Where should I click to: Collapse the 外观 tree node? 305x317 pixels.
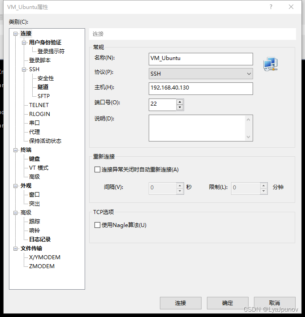point(15,186)
